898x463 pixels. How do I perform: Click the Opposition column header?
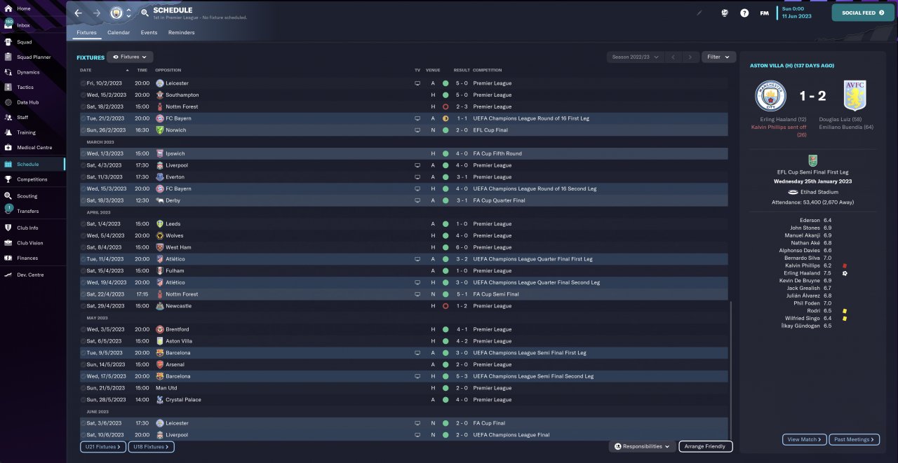168,70
